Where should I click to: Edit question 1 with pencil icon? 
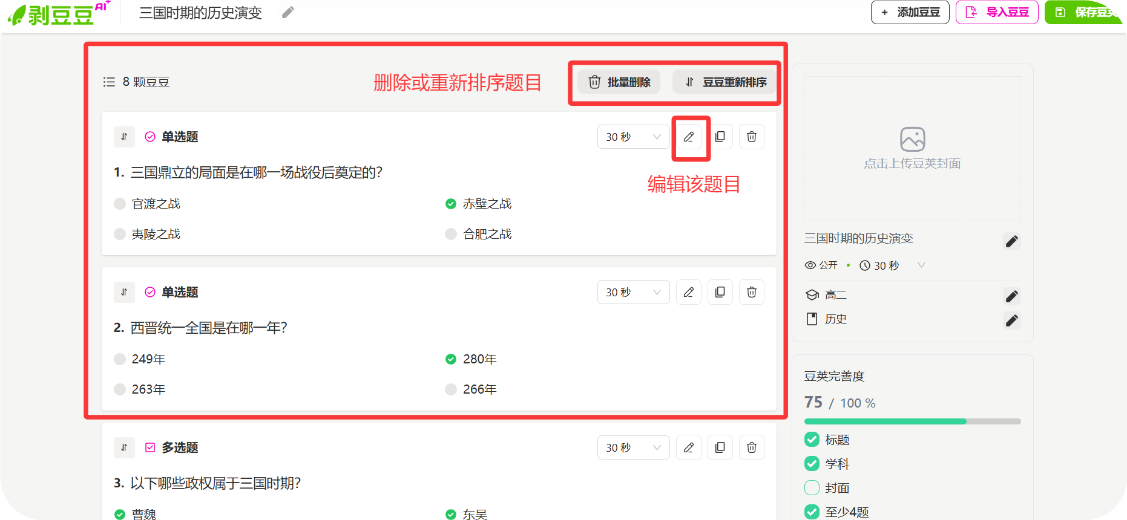click(x=689, y=137)
